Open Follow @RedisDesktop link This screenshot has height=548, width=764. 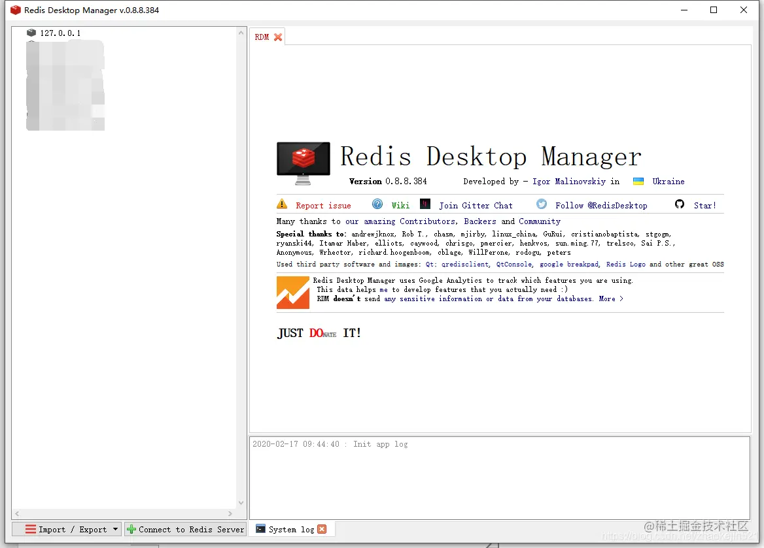(x=601, y=205)
